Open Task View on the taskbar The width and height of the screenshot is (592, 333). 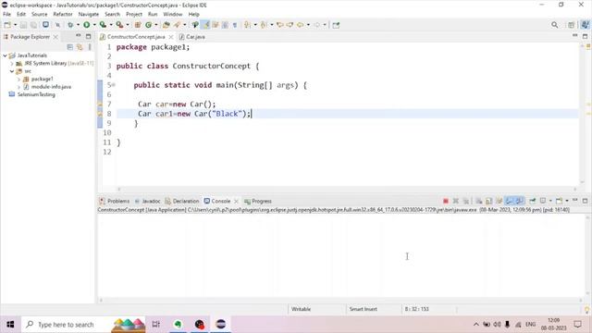click(156, 325)
